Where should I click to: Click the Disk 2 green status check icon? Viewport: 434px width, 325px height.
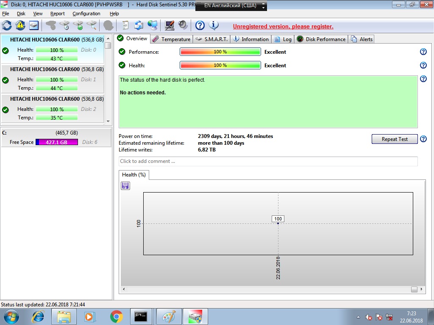click(5, 110)
